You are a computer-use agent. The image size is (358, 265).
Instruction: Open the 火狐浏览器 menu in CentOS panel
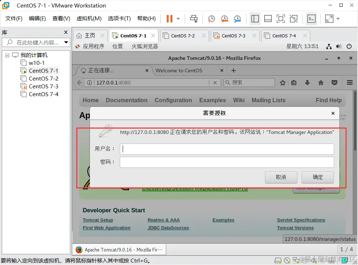click(x=145, y=46)
